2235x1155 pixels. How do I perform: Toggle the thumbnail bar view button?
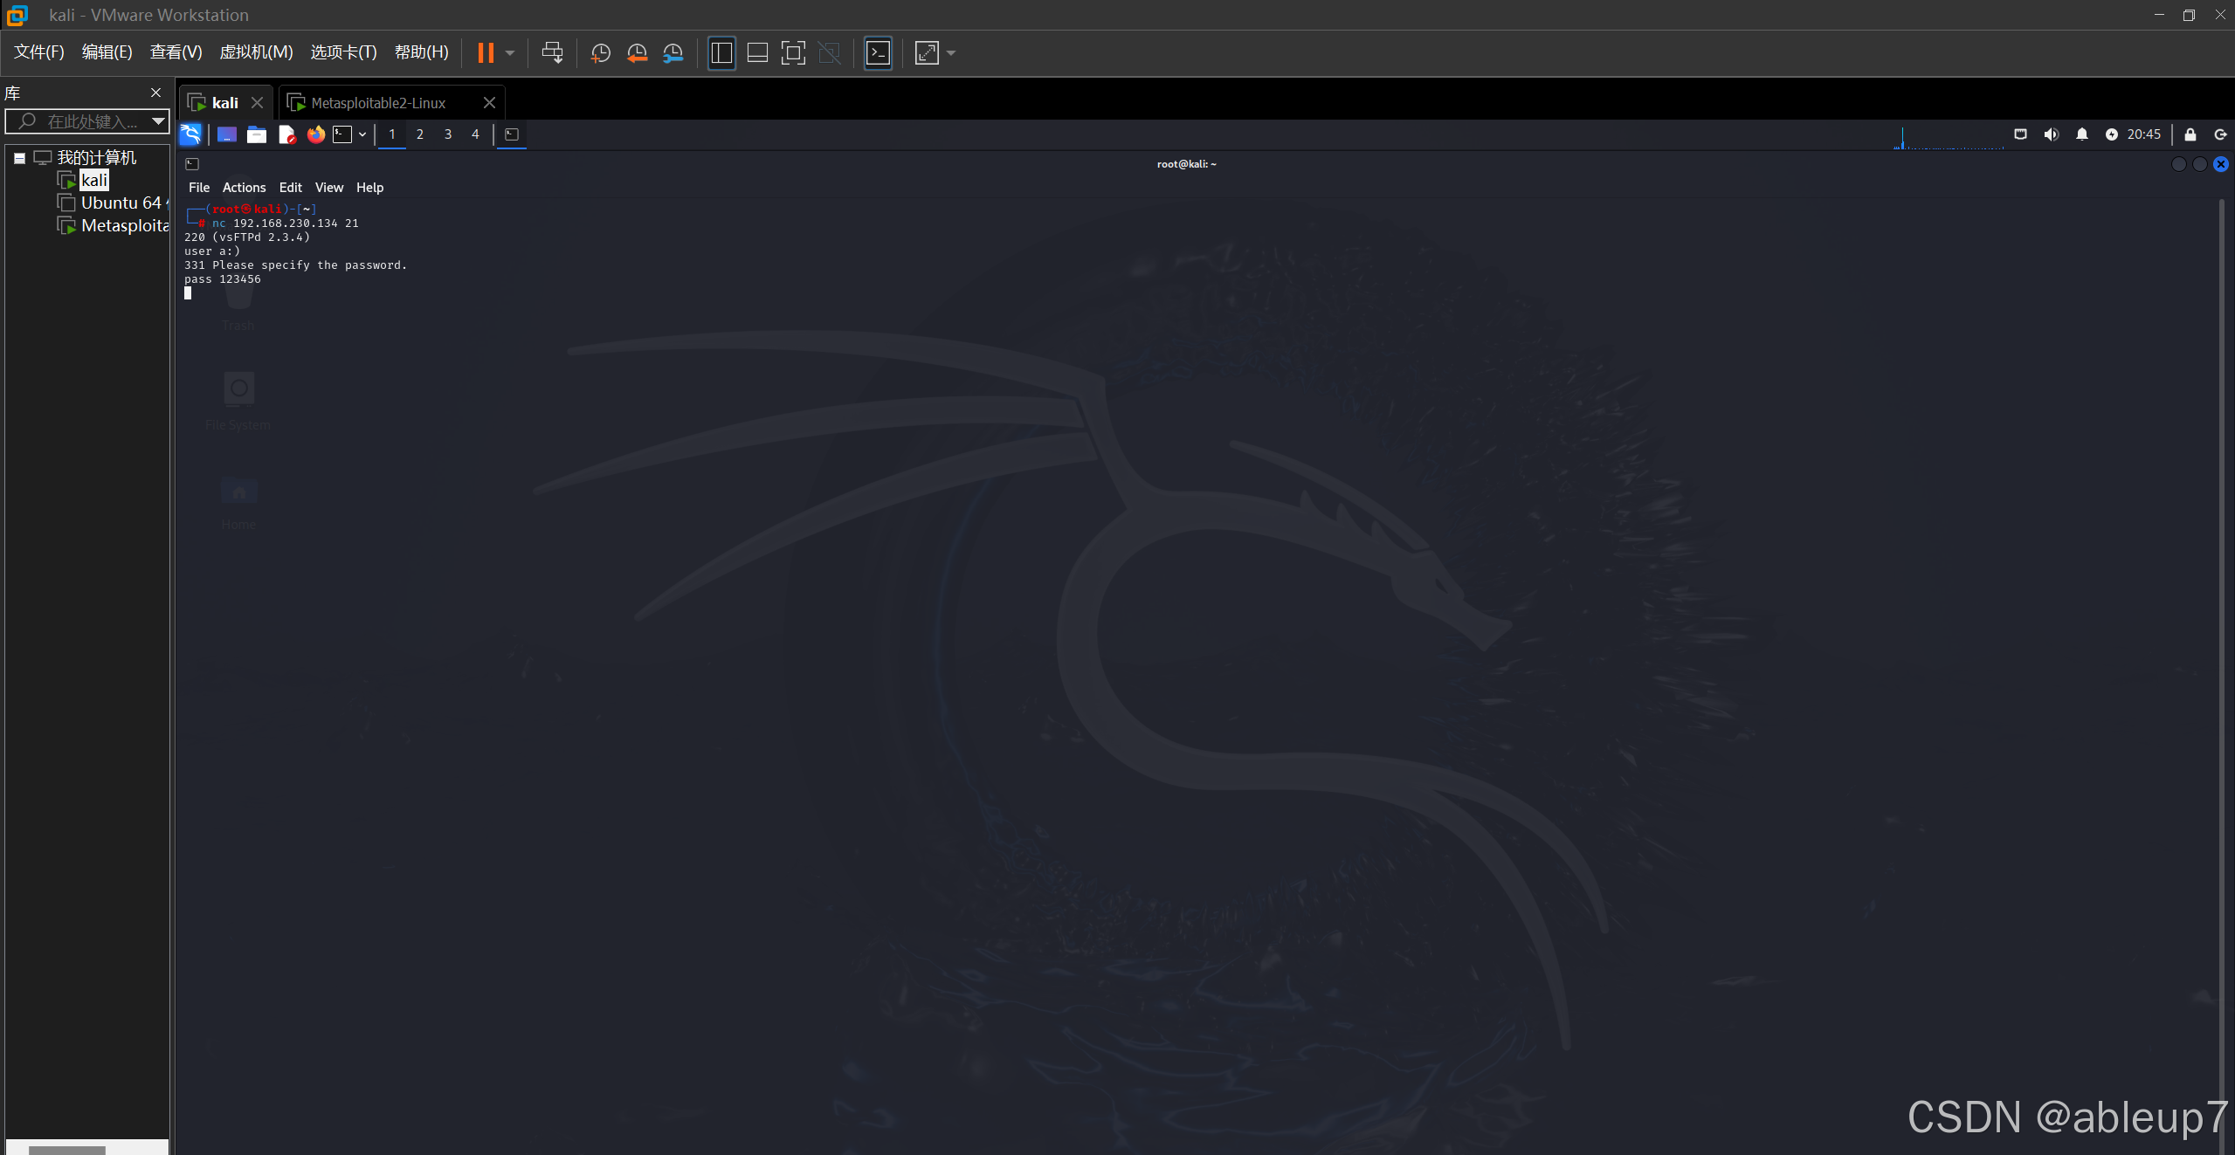[x=757, y=53]
